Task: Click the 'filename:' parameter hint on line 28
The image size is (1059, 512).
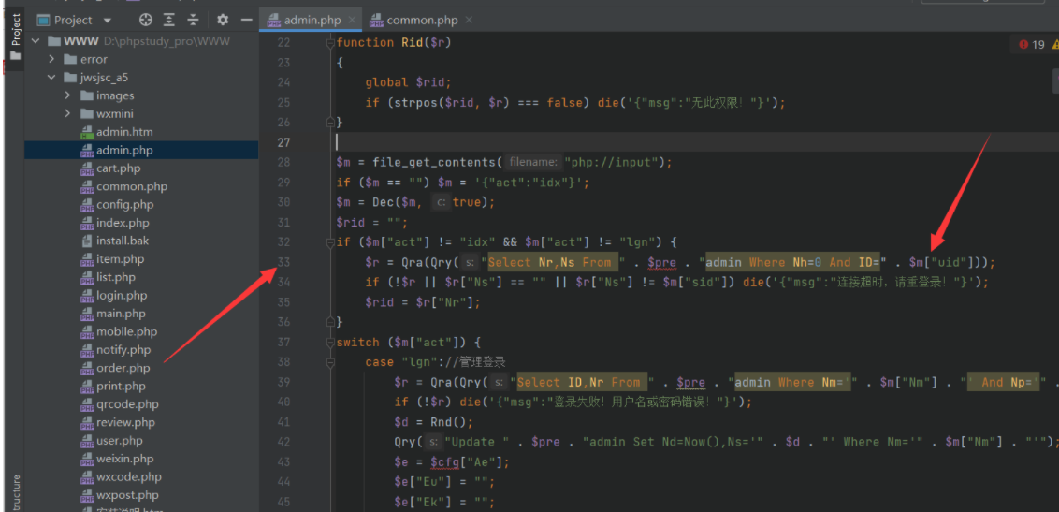Action: click(533, 162)
